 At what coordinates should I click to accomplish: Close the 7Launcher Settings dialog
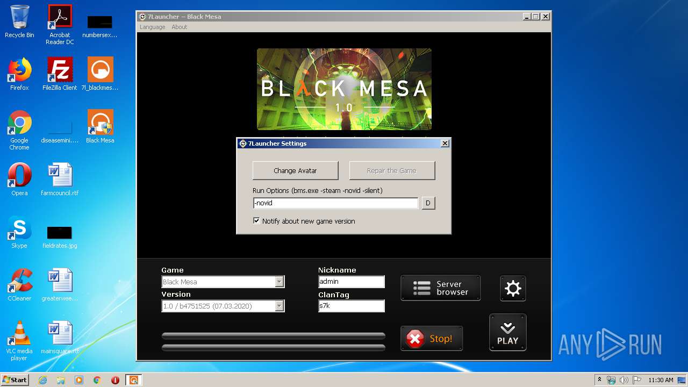pyautogui.click(x=445, y=144)
